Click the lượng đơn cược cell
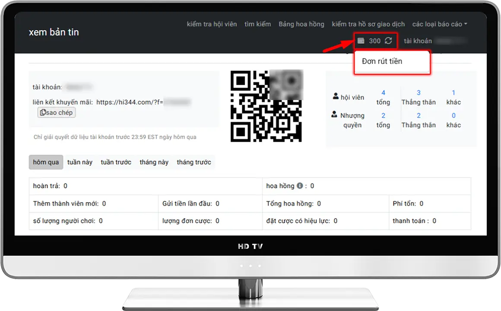The image size is (501, 311). pos(210,221)
